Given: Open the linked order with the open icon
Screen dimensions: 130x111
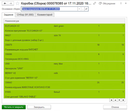Looking at the screenshot, I should (x=86, y=9).
